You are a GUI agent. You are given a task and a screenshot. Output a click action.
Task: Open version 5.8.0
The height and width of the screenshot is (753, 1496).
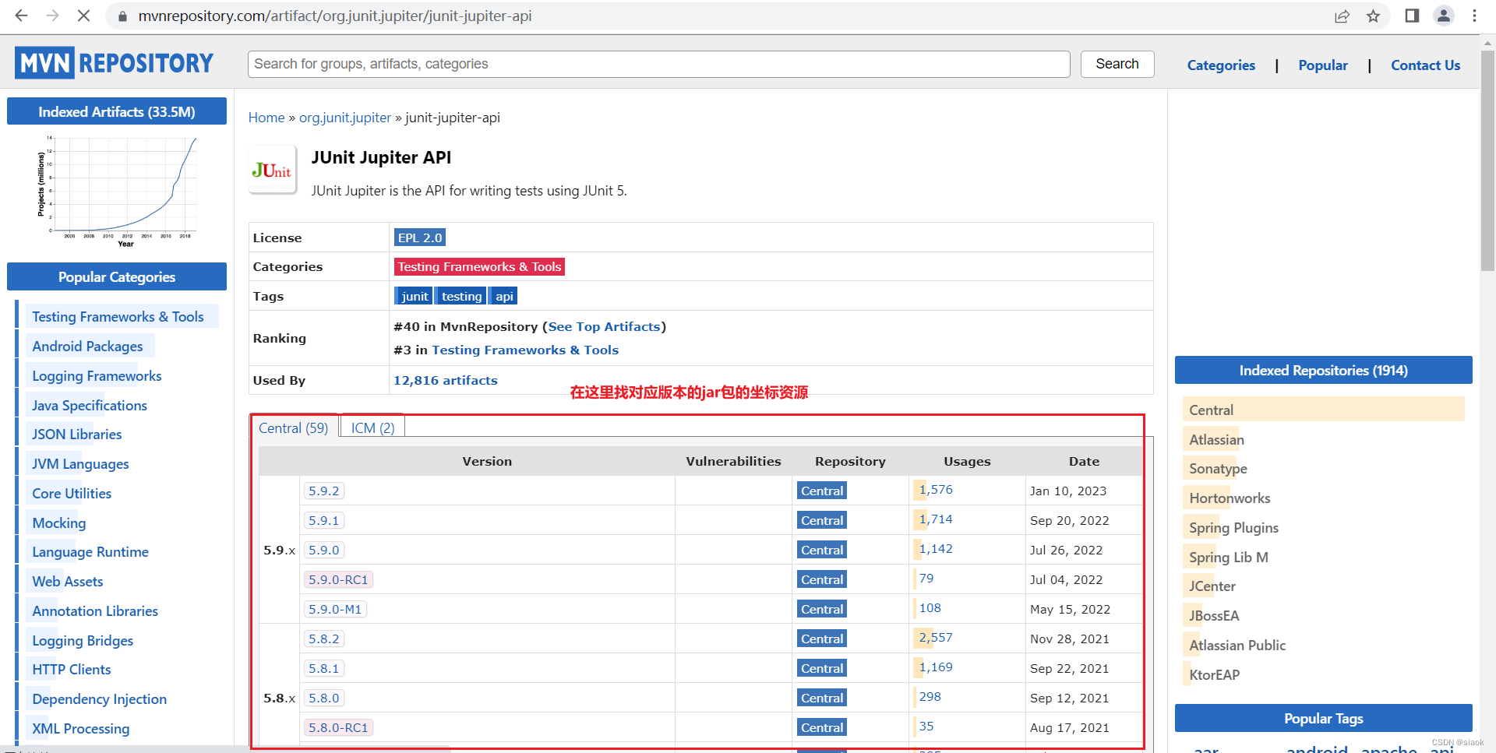(x=324, y=698)
